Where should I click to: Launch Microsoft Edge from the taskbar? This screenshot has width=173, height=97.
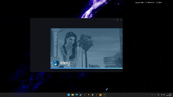[76, 95]
